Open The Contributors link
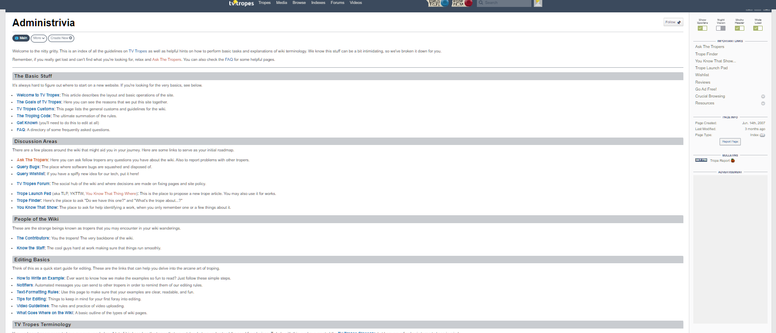This screenshot has height=333, width=776. (x=34, y=238)
